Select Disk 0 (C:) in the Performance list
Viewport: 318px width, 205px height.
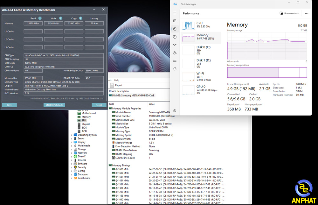coord(201,50)
